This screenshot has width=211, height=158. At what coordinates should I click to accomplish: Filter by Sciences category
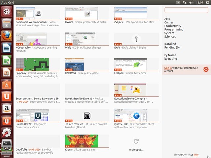click(x=170, y=37)
